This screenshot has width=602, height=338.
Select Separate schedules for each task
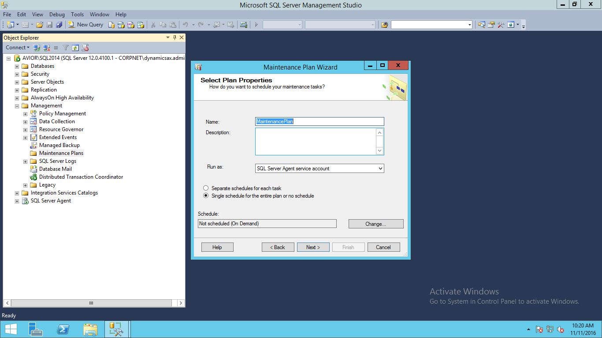tap(206, 188)
